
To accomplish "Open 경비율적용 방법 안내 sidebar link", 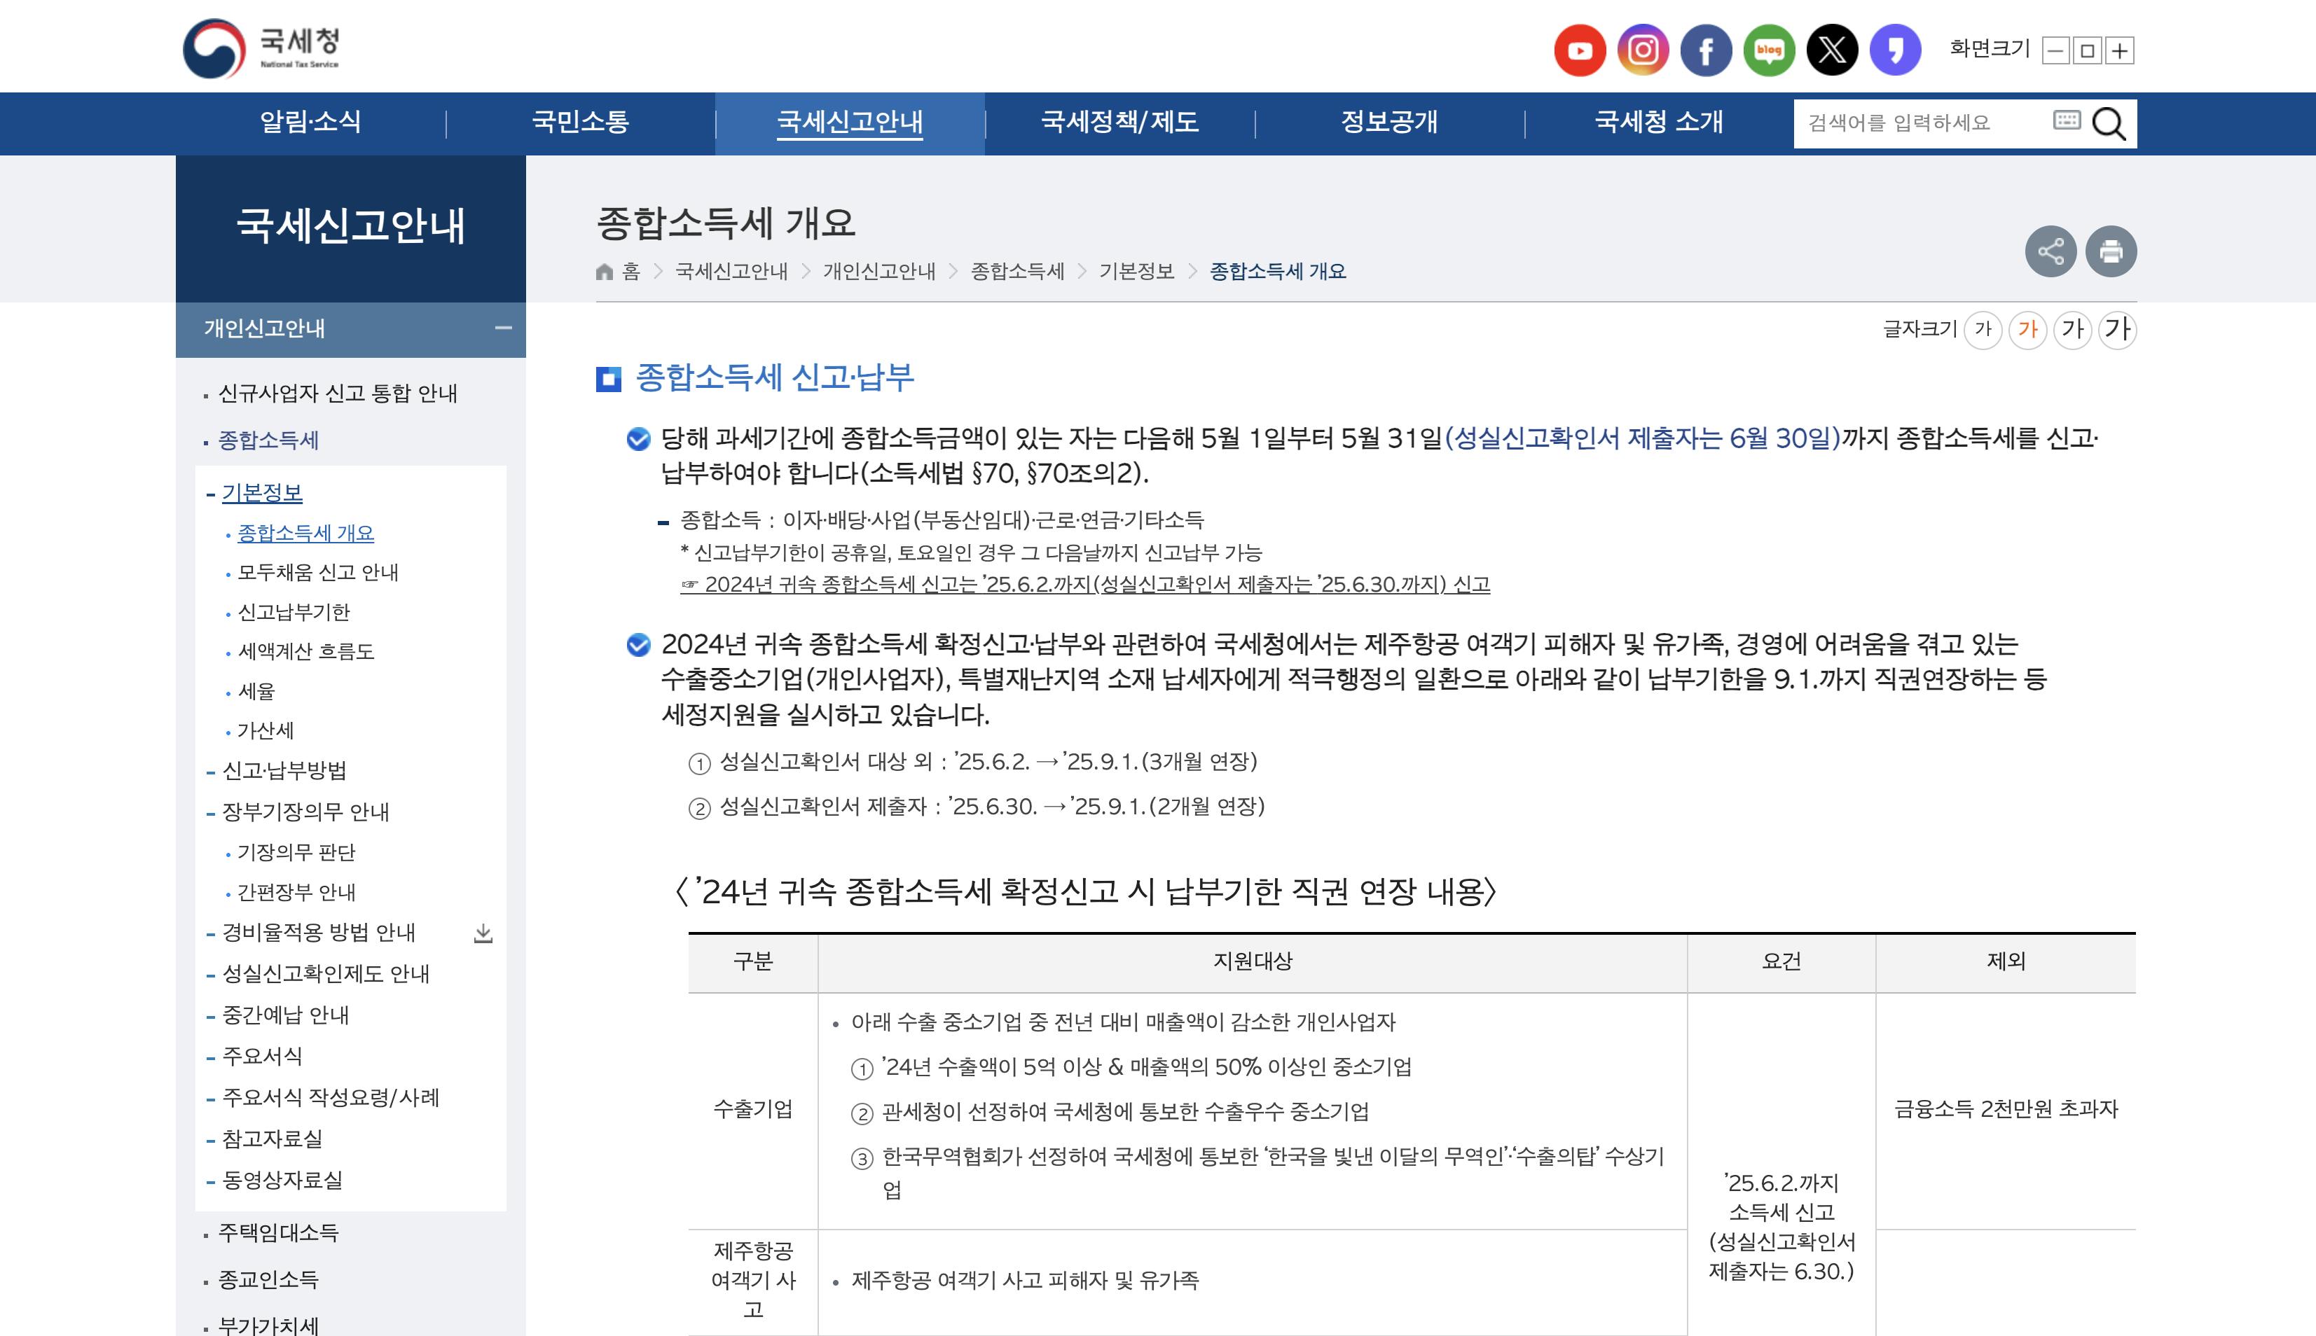I will coord(319,932).
